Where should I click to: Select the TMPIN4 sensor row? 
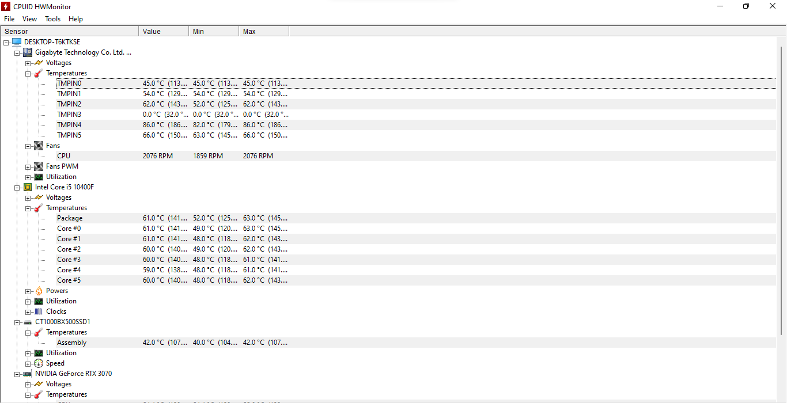click(x=416, y=125)
